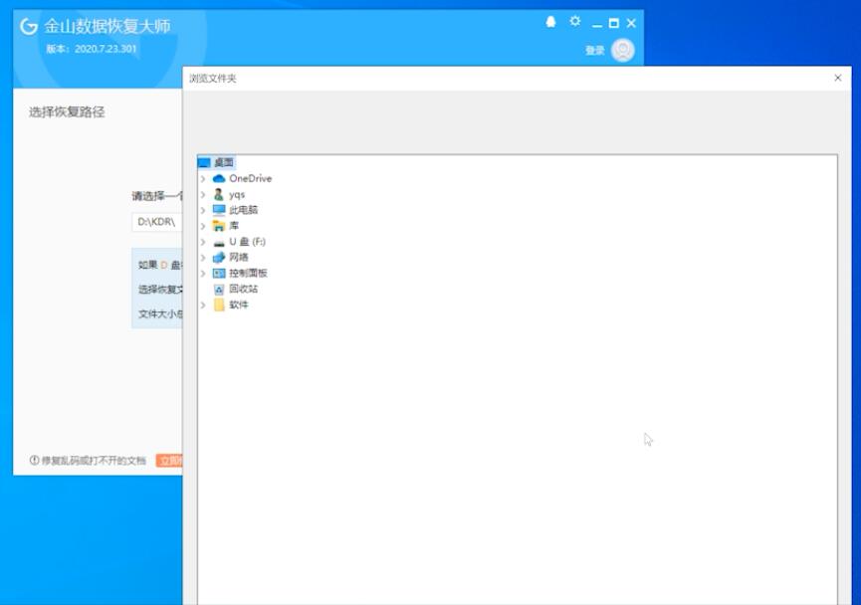Select 控制面板 label in tree

pos(248,273)
